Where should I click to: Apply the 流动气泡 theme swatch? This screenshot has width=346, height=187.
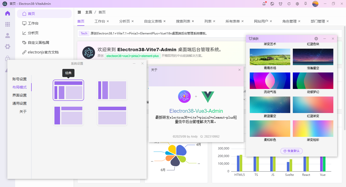tap(270, 81)
